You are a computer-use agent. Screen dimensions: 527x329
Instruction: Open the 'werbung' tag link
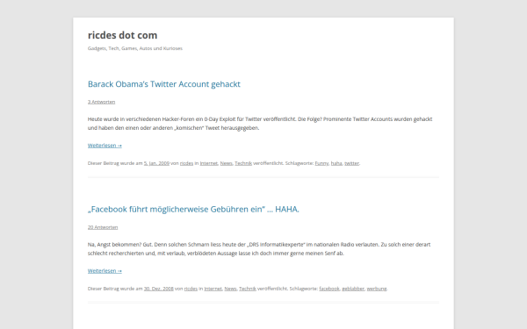tap(377, 289)
